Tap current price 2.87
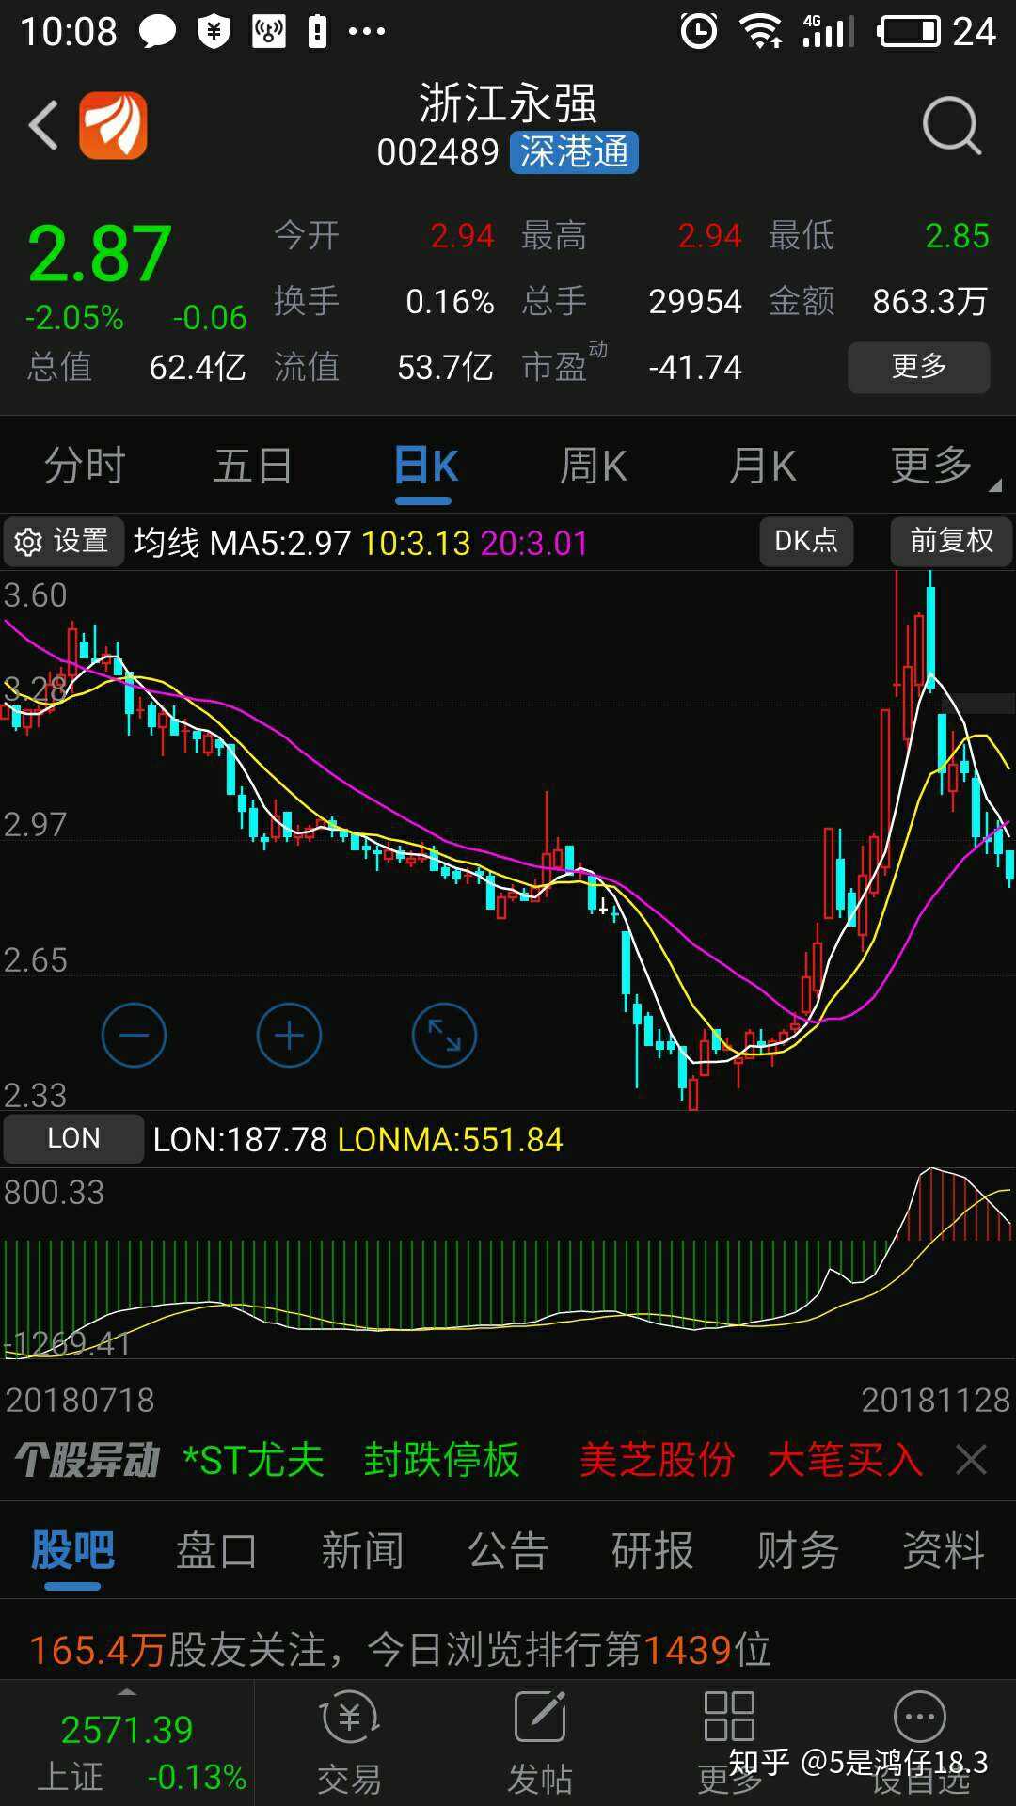Image resolution: width=1016 pixels, height=1806 pixels. coord(100,254)
